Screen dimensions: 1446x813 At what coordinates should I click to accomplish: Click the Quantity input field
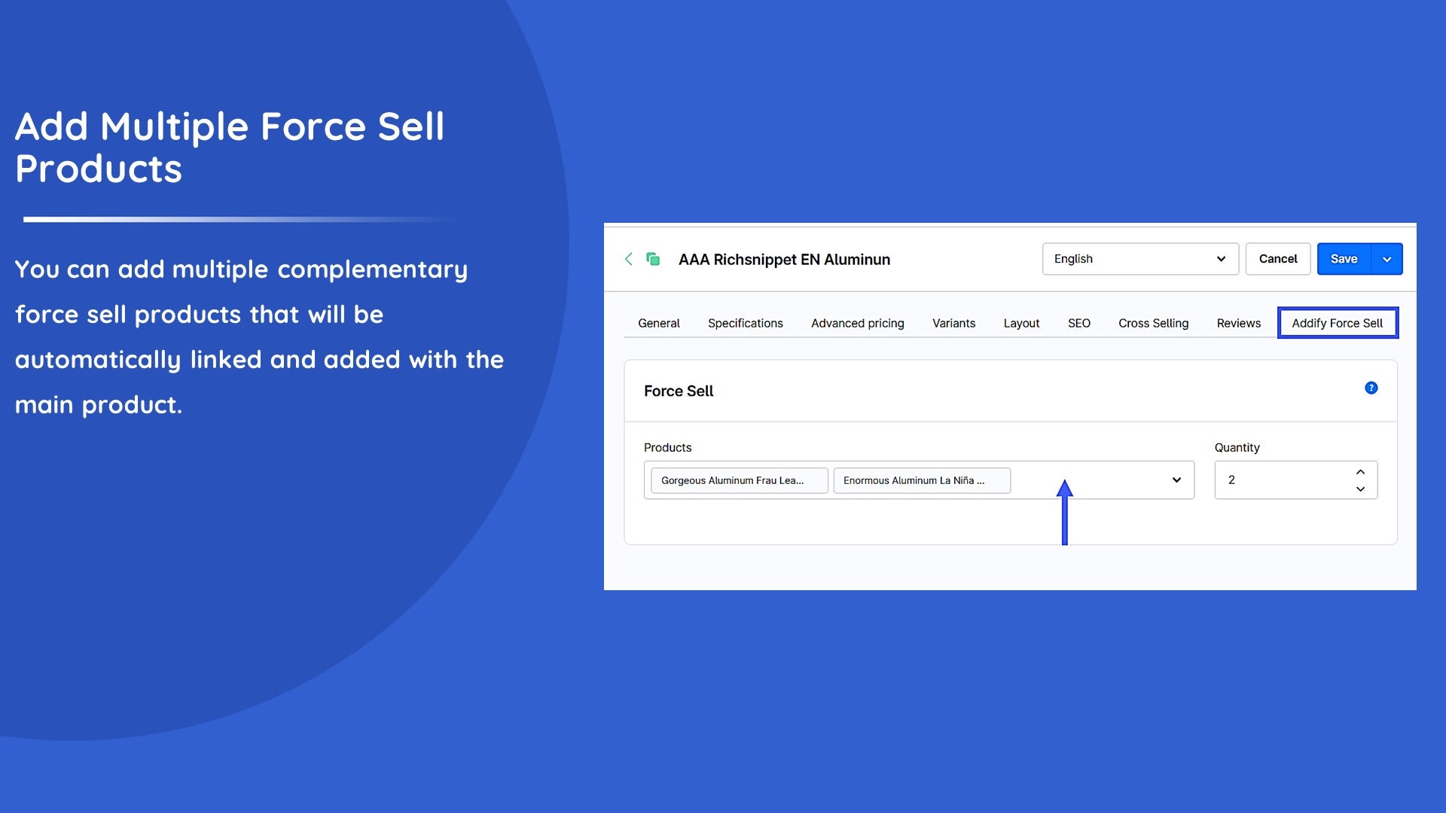pos(1280,480)
